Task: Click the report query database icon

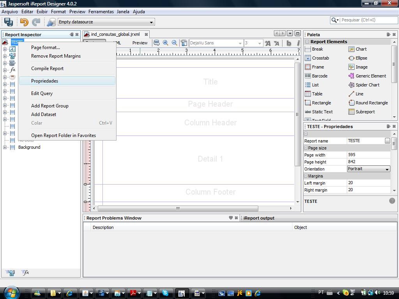Action: [x=157, y=43]
